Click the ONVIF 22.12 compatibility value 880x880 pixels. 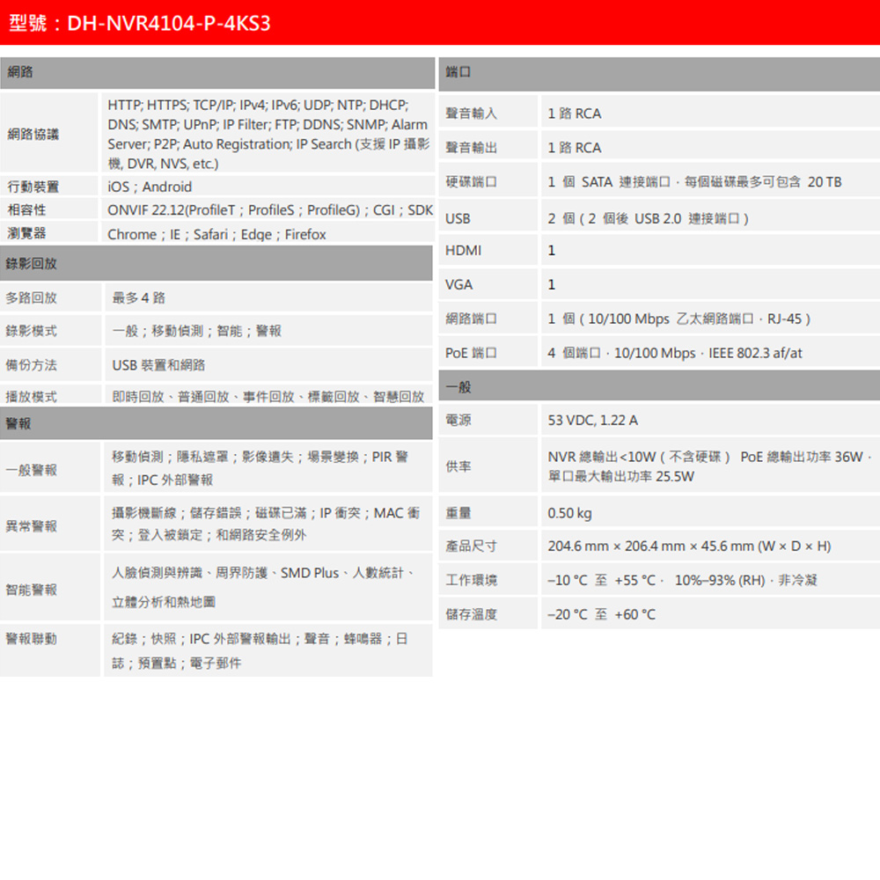tap(270, 210)
